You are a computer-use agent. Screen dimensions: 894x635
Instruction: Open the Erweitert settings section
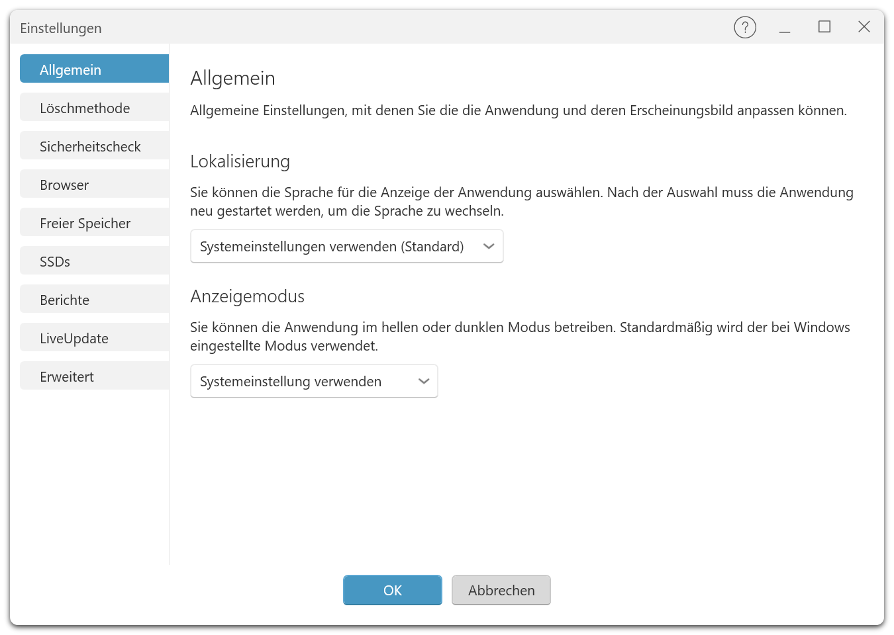95,376
